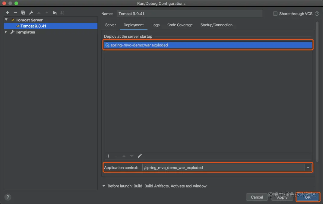Create a new configuration folder
The height and width of the screenshot is (204, 323).
click(55, 13)
